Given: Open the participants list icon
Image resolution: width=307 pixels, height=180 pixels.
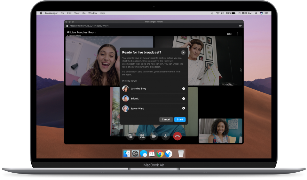Looking at the screenshot, I should [x=142, y=136].
